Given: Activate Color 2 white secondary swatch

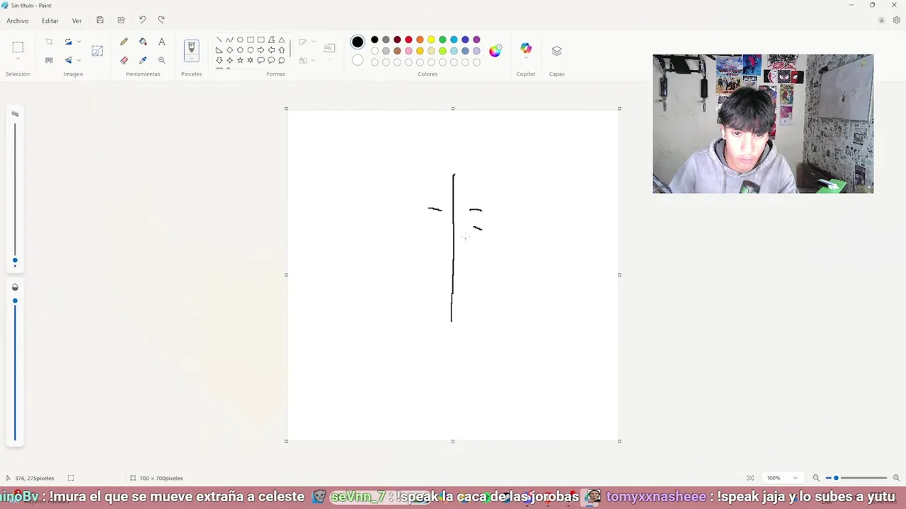Looking at the screenshot, I should [x=357, y=61].
